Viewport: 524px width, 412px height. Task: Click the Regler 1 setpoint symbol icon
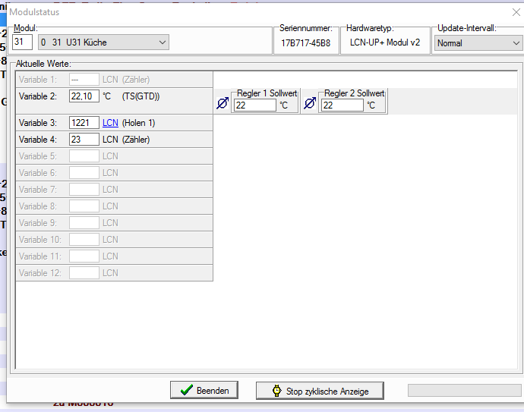pos(223,104)
